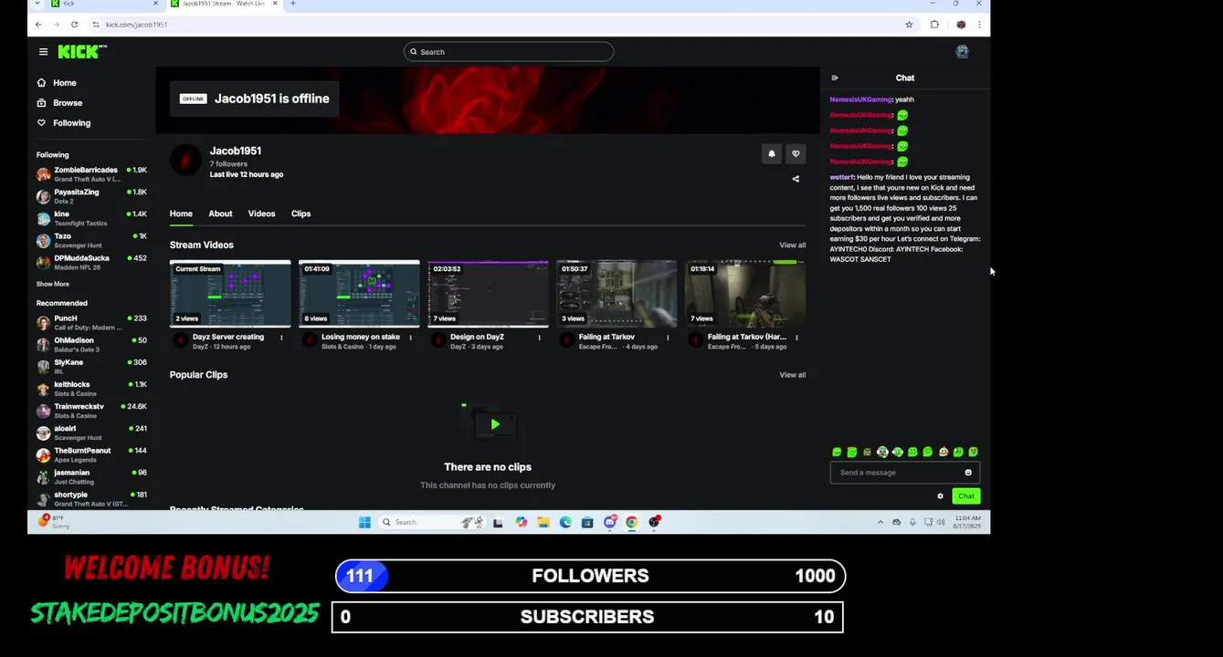The width and height of the screenshot is (1223, 657).
Task: Bookmark this page with the star icon
Action: tap(909, 25)
